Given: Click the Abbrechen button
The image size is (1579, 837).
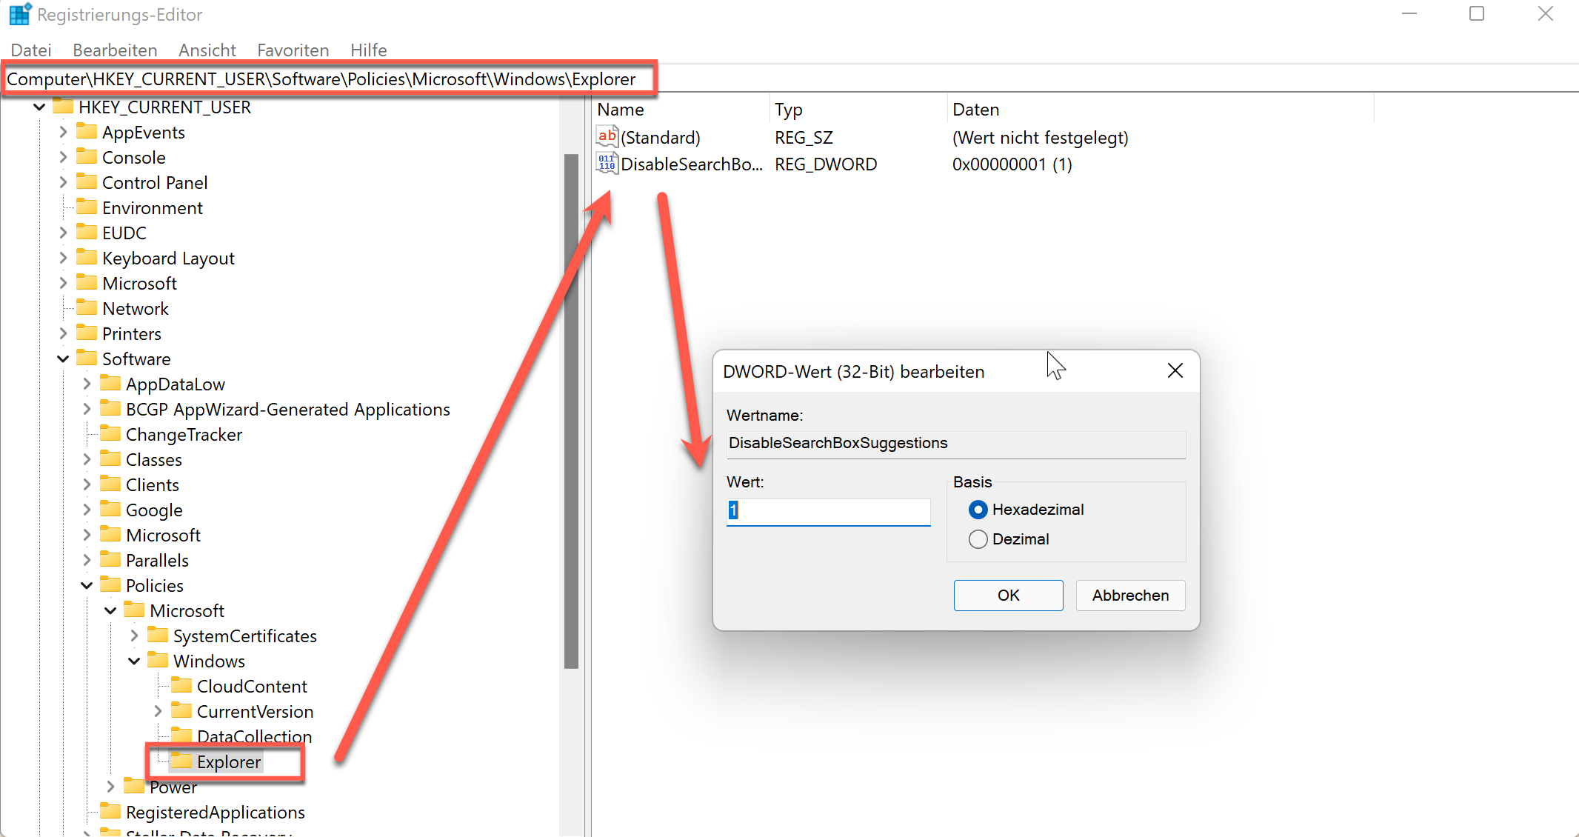Looking at the screenshot, I should tap(1130, 596).
